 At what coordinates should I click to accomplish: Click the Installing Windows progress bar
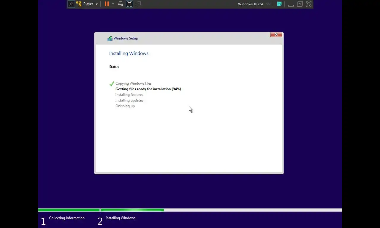pyautogui.click(x=221, y=210)
